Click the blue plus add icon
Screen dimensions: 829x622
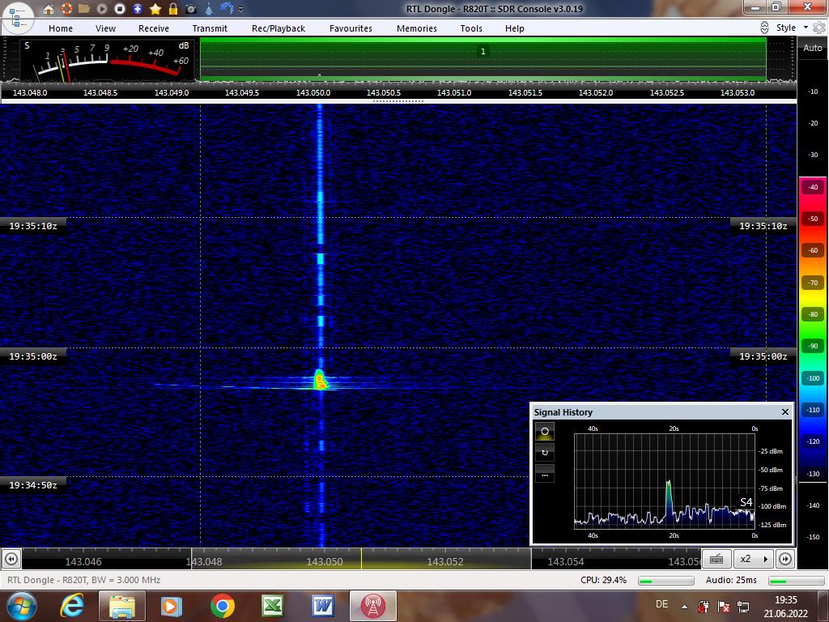pos(138,8)
